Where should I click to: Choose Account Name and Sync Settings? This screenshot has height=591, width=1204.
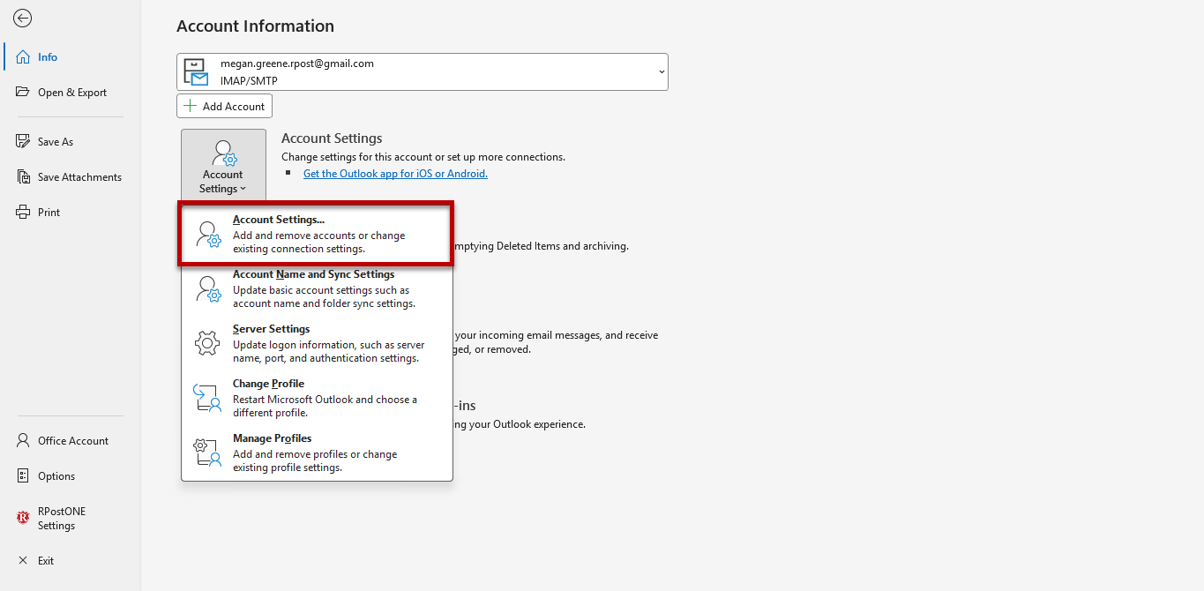317,288
